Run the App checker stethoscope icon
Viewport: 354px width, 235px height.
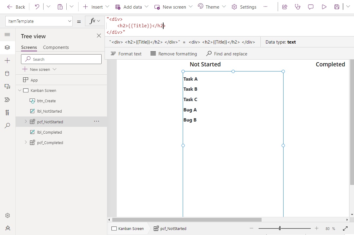297,7
